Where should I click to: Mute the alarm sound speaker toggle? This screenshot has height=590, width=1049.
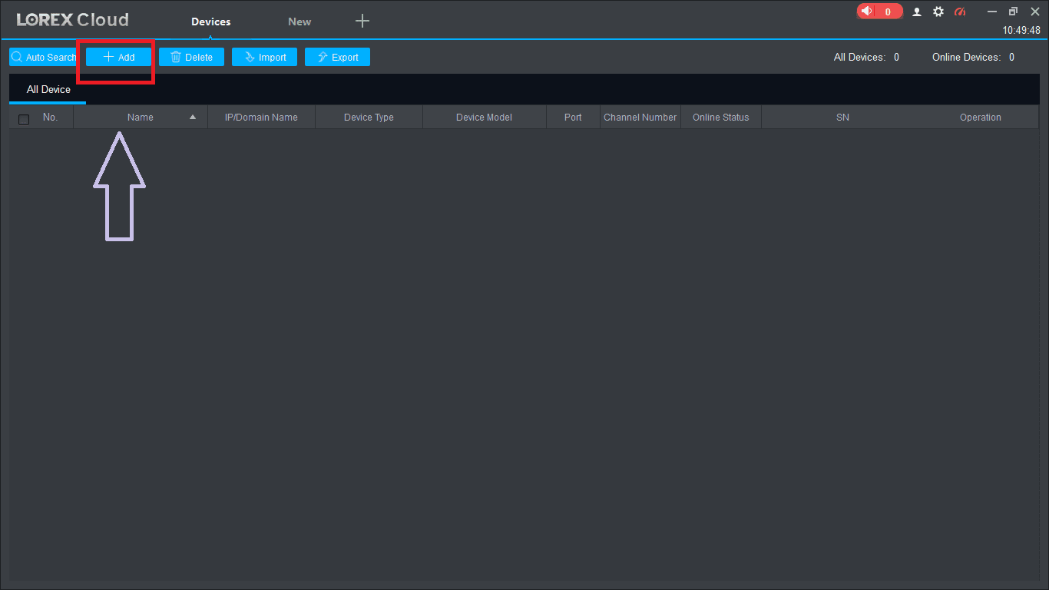pos(866,12)
